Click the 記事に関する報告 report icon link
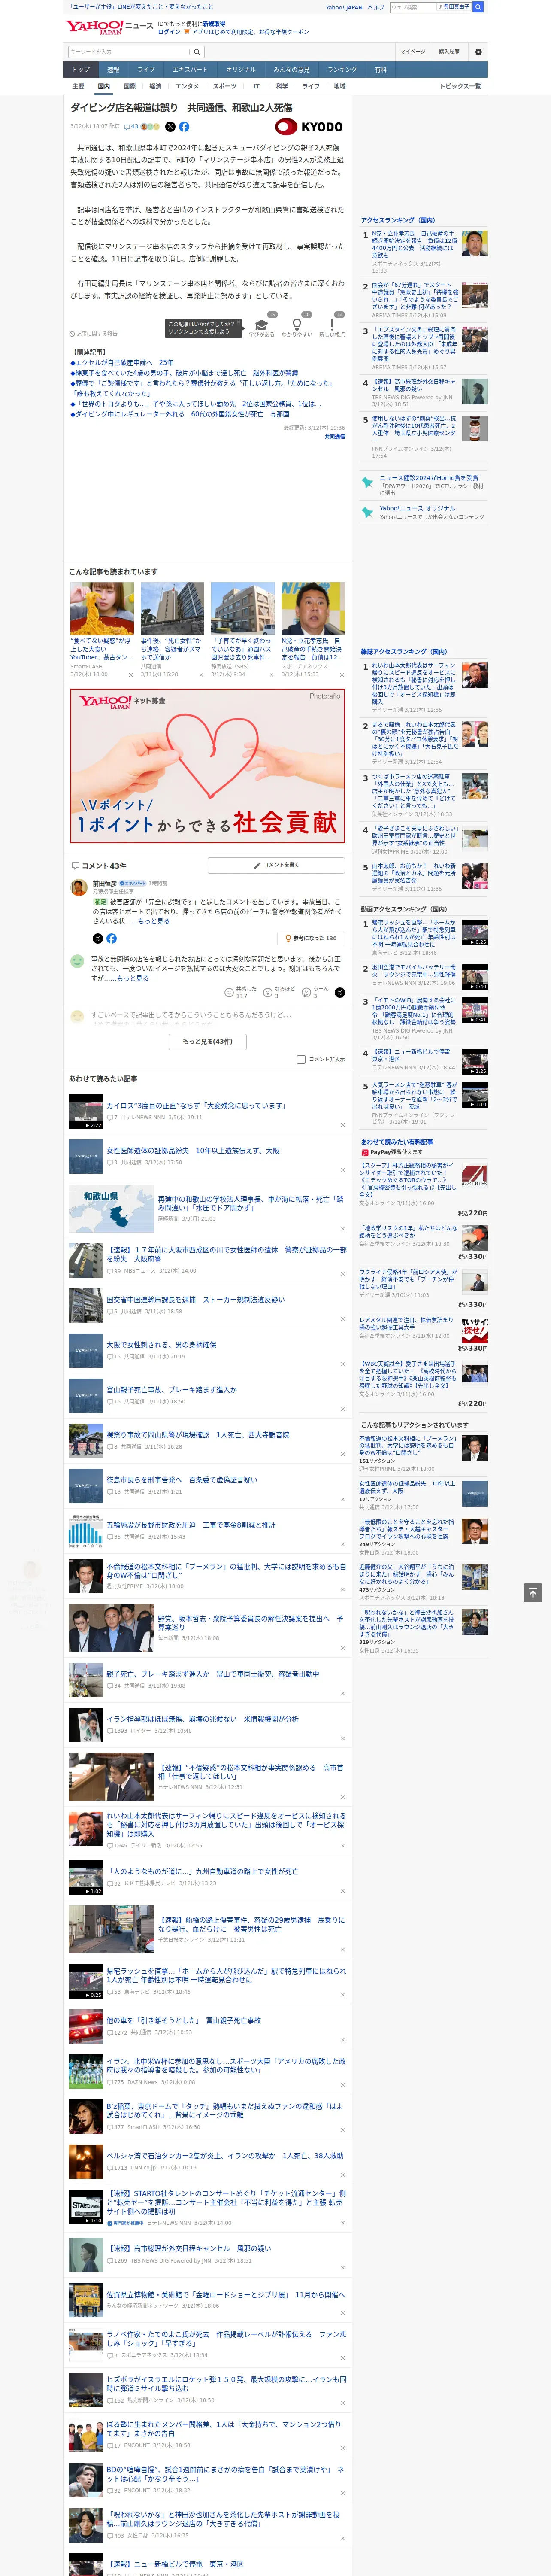The width and height of the screenshot is (551, 2576). (93, 334)
